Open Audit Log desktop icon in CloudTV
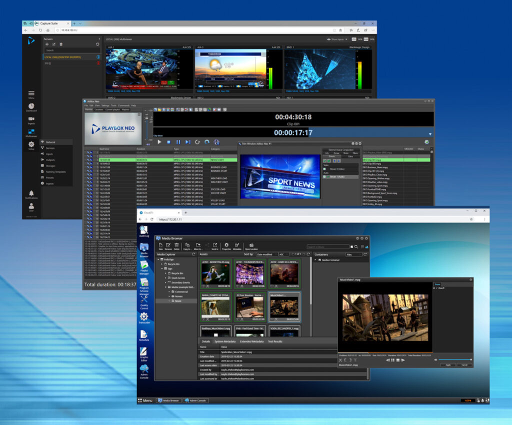 143,231
